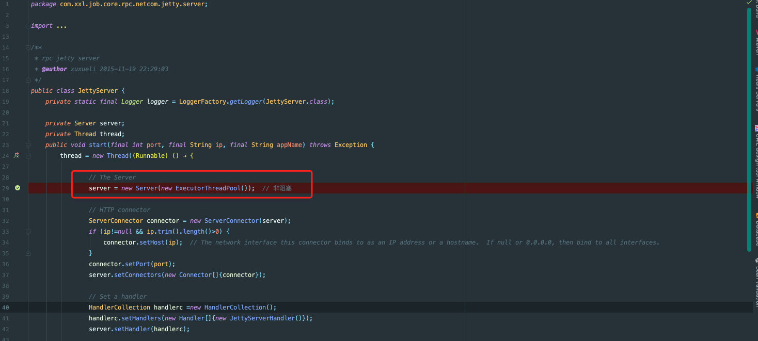Click ServerConnector type on line 32
Screen dimensions: 758x341
[x=116, y=221]
